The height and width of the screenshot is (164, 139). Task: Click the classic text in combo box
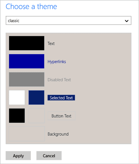14,21
